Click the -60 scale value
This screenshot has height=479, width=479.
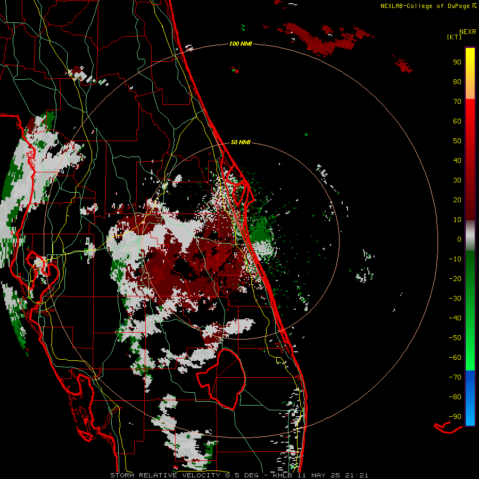(455, 358)
